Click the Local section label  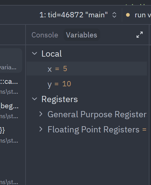(51, 54)
